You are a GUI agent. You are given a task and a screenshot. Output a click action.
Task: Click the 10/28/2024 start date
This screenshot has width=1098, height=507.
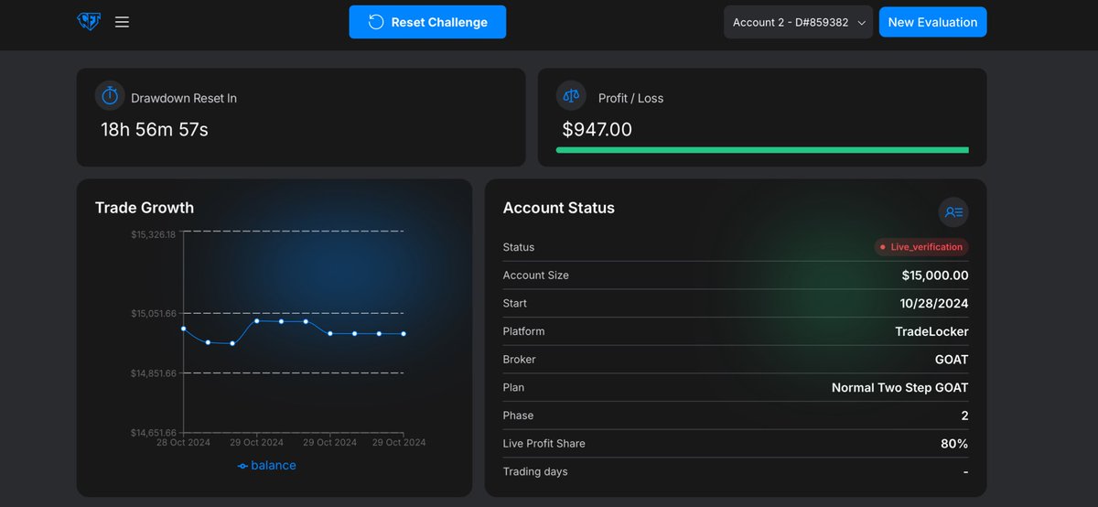click(934, 303)
